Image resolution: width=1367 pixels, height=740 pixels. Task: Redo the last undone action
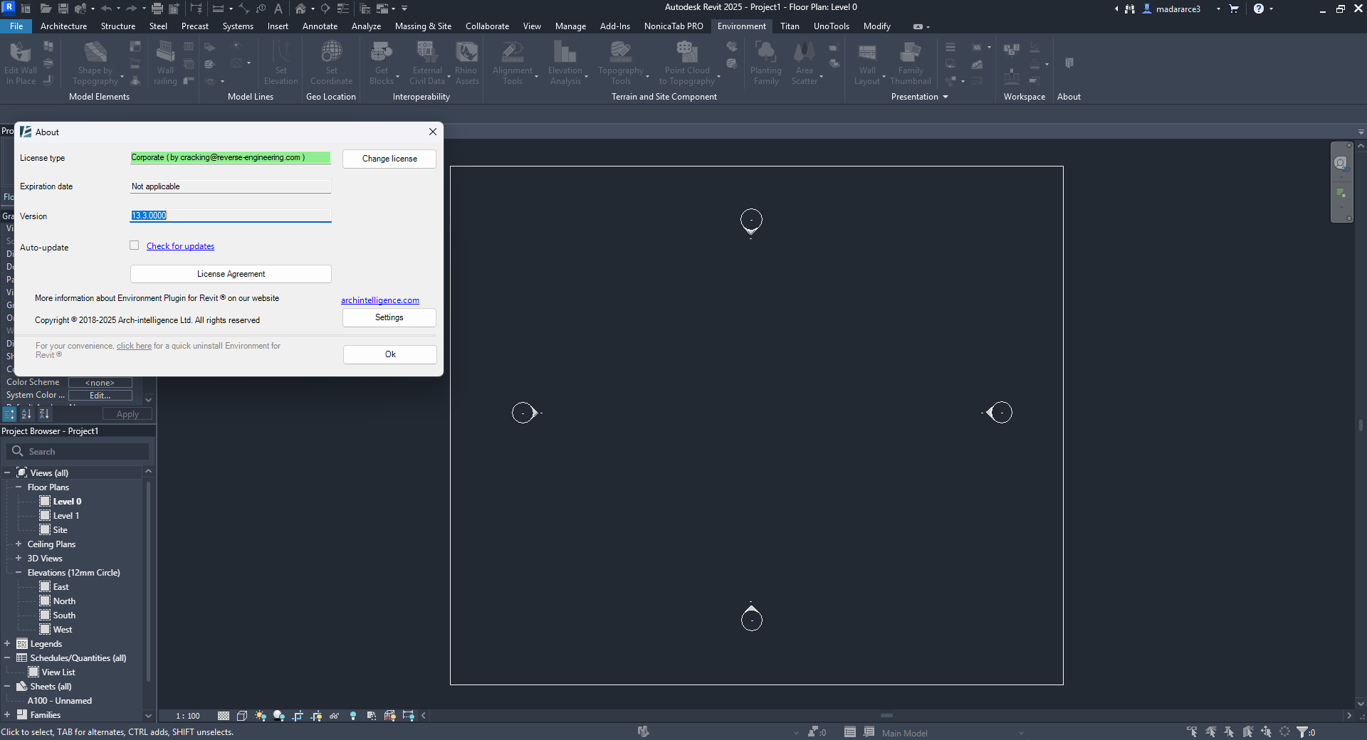(131, 9)
